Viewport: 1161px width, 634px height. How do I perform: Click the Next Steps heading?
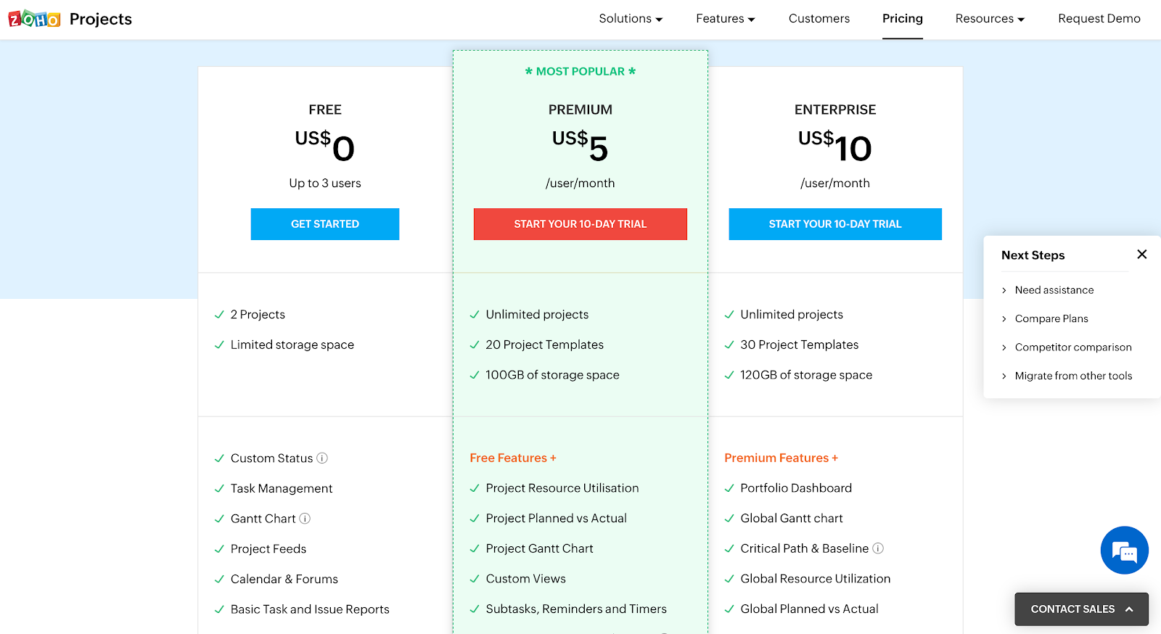(x=1033, y=255)
